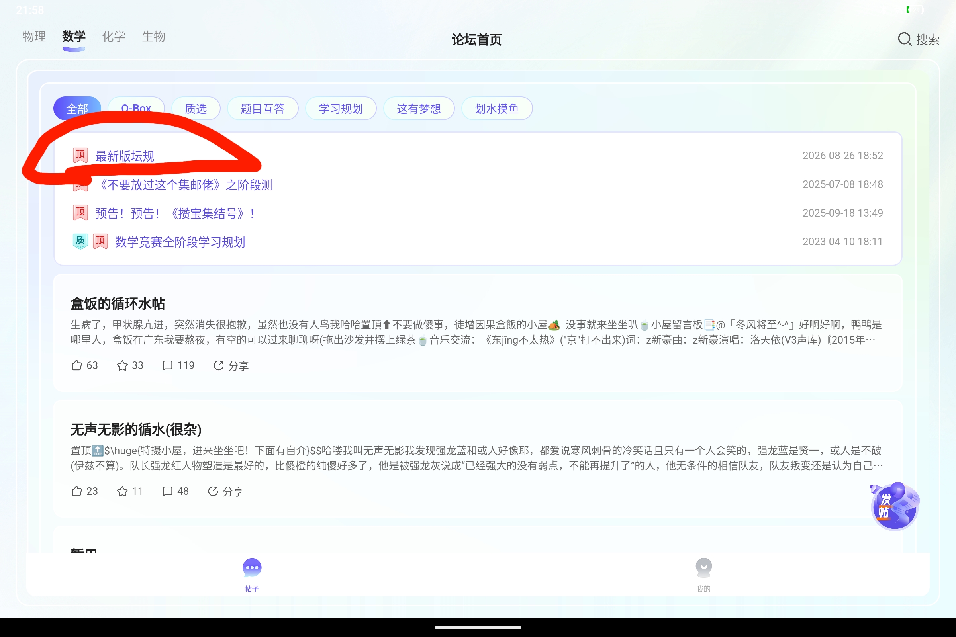Filter posts by 质选 category
Viewport: 956px width, 637px height.
(x=196, y=108)
